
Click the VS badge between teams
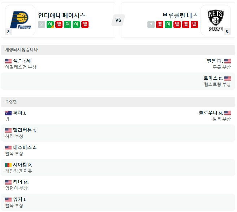[118, 20]
